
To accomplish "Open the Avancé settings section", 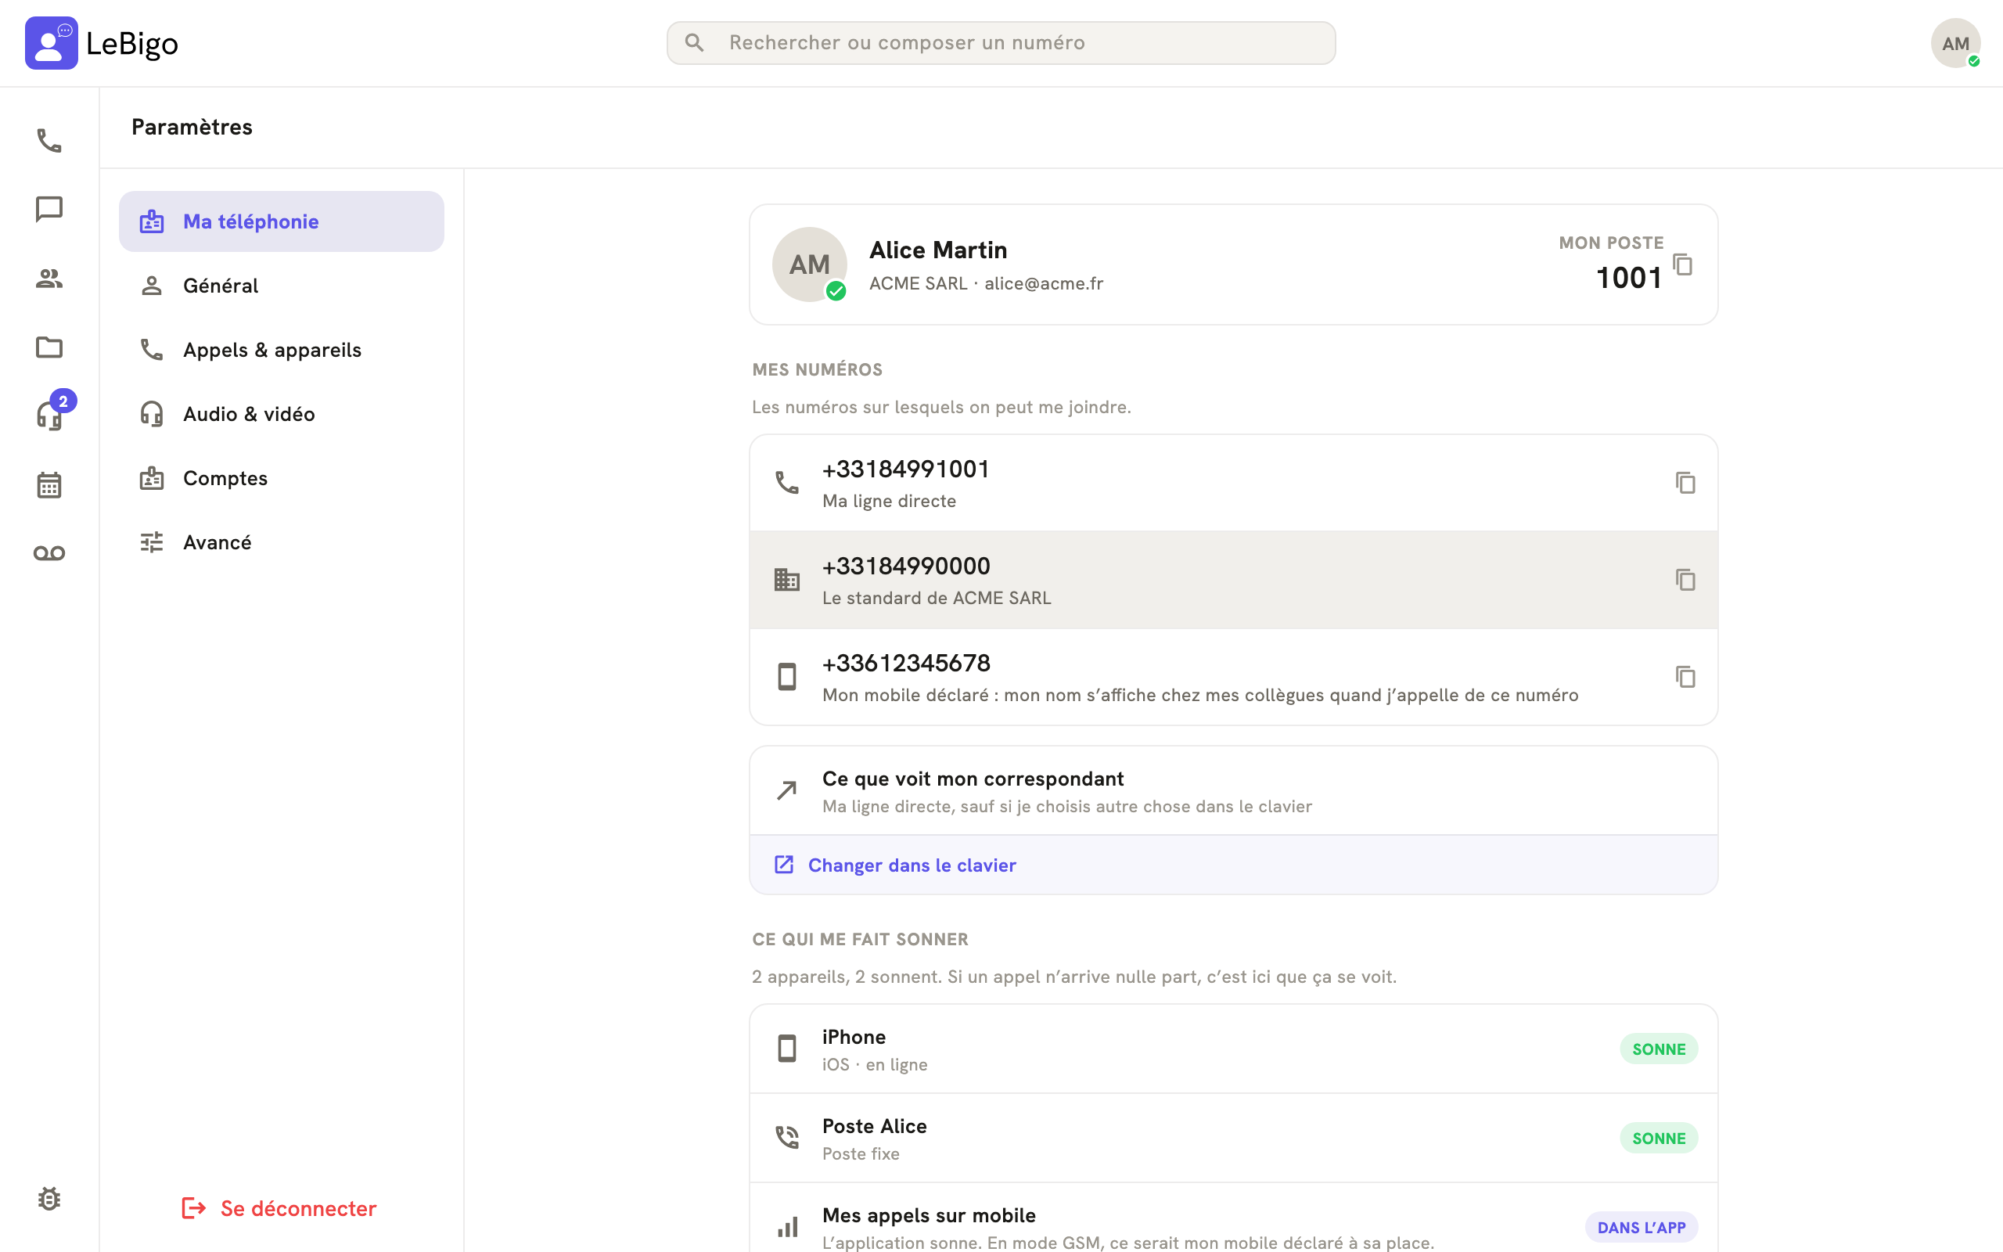I will (x=282, y=542).
